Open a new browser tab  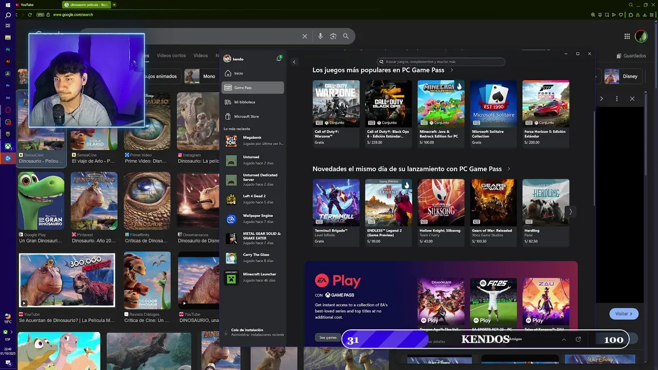tap(114, 5)
